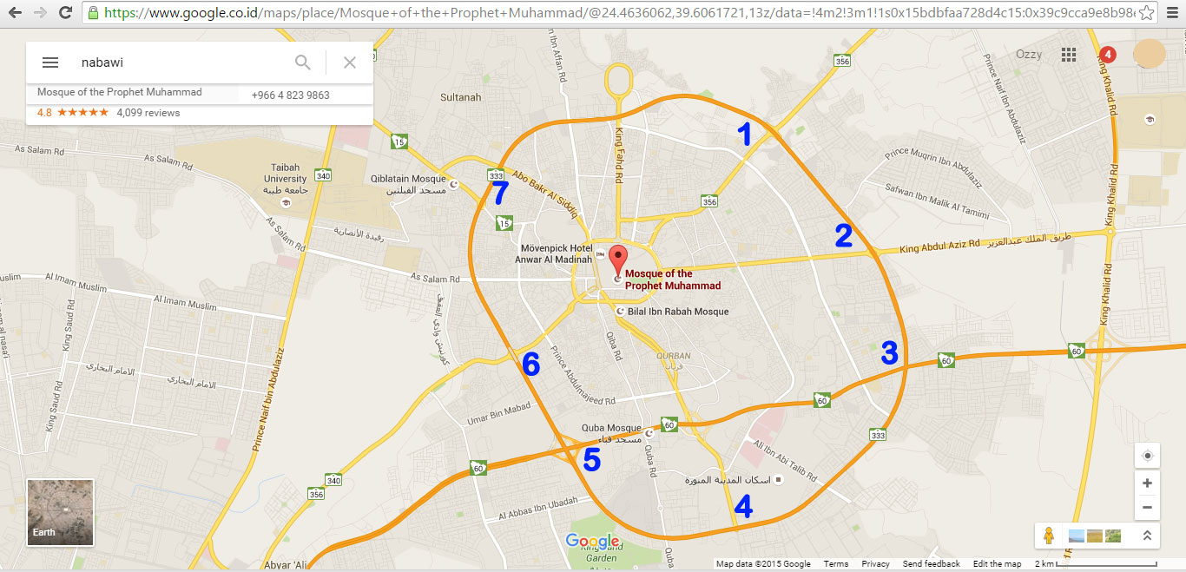The image size is (1186, 572).
Task: Switch to Earth satellite view thumbnail
Action: 60,512
